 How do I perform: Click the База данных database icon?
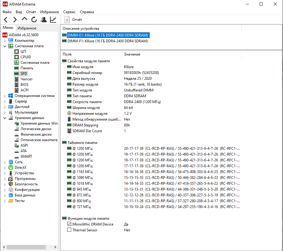pos(11,195)
